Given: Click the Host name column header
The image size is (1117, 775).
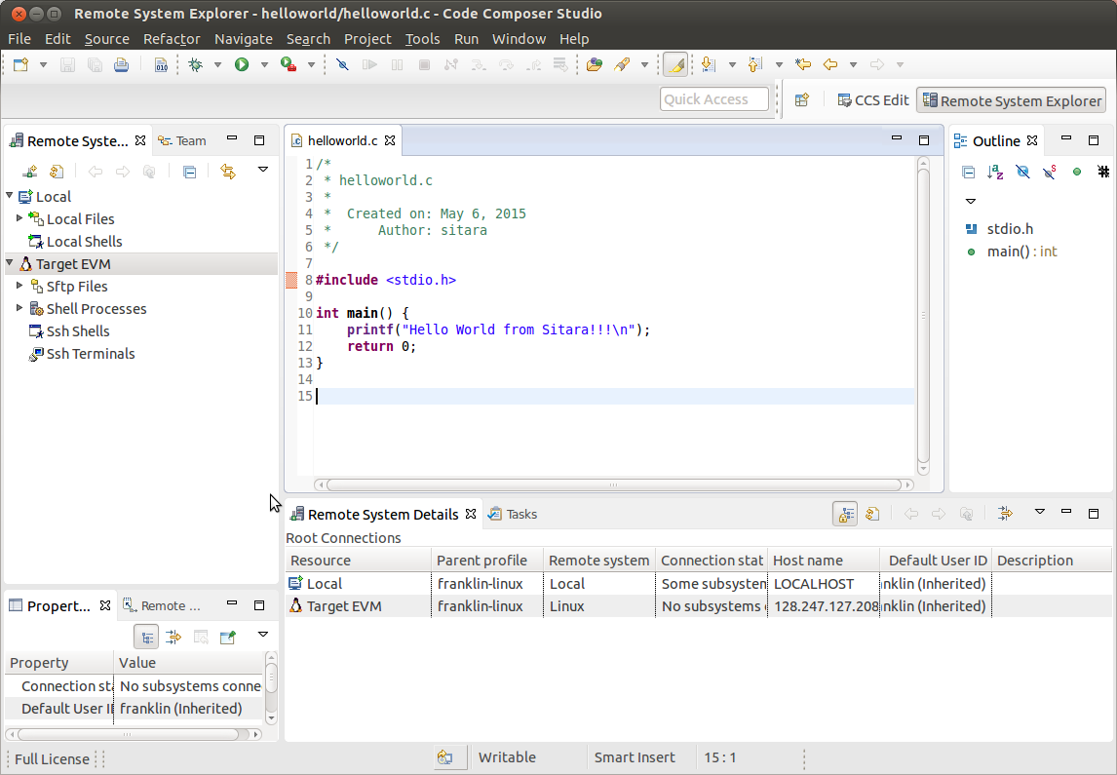Looking at the screenshot, I should pyautogui.click(x=824, y=561).
